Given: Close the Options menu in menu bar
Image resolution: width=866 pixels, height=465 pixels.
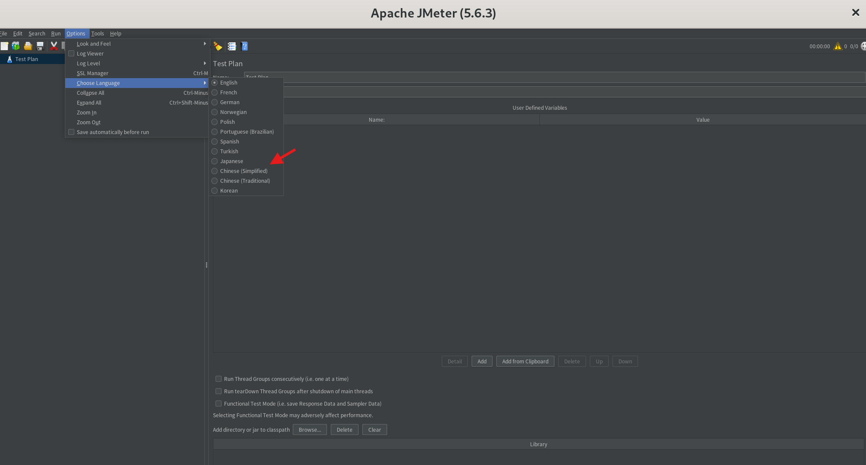Looking at the screenshot, I should pos(76,34).
